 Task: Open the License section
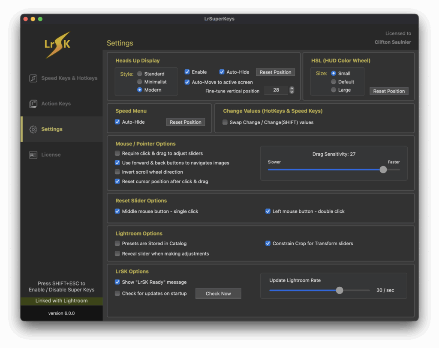62,155
